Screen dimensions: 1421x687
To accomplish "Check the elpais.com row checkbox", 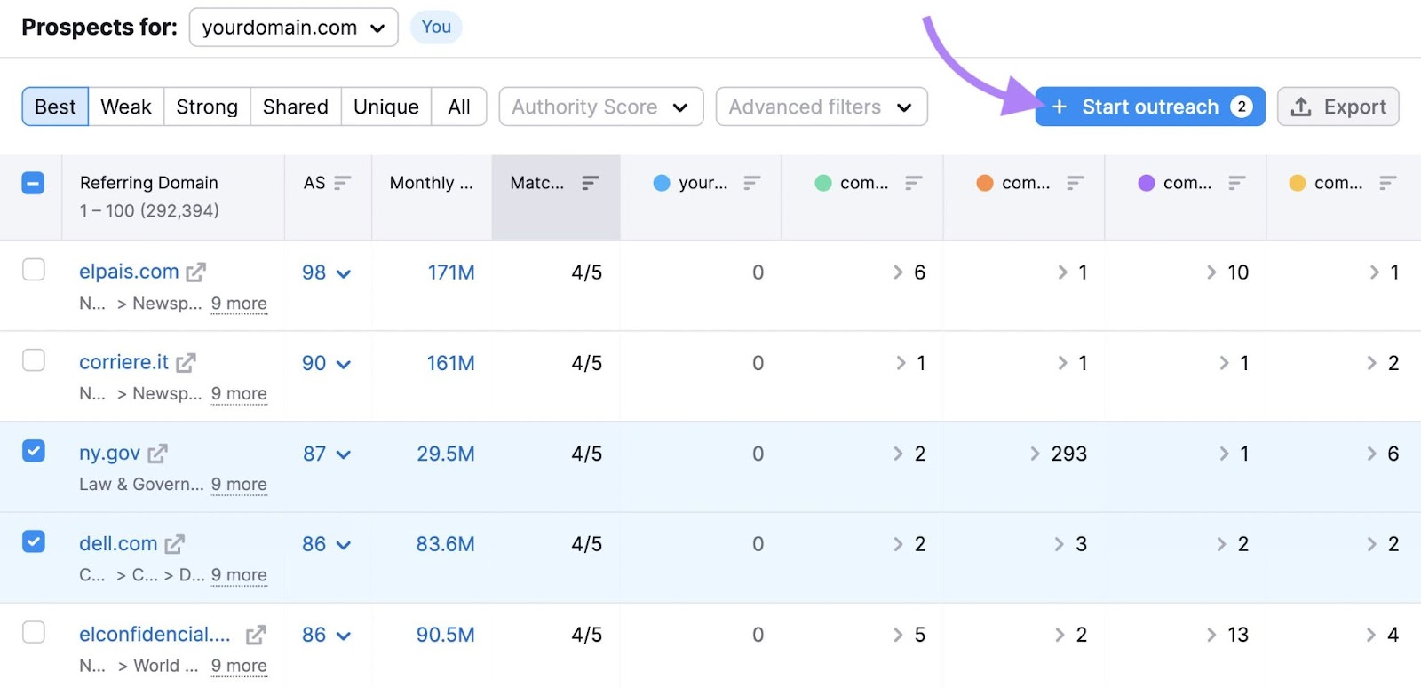I will pos(34,270).
